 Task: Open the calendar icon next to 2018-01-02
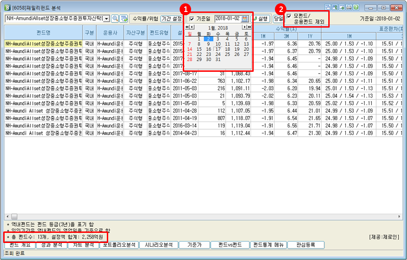(244, 19)
